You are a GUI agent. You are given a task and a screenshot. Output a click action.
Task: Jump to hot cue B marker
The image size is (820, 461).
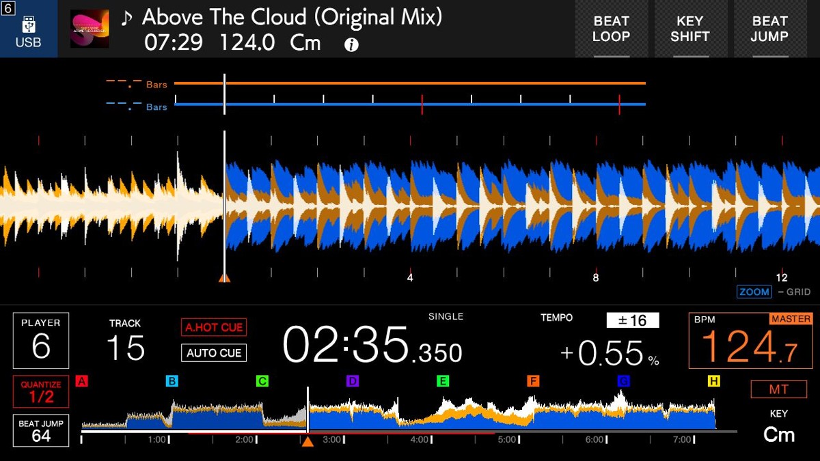(x=172, y=381)
